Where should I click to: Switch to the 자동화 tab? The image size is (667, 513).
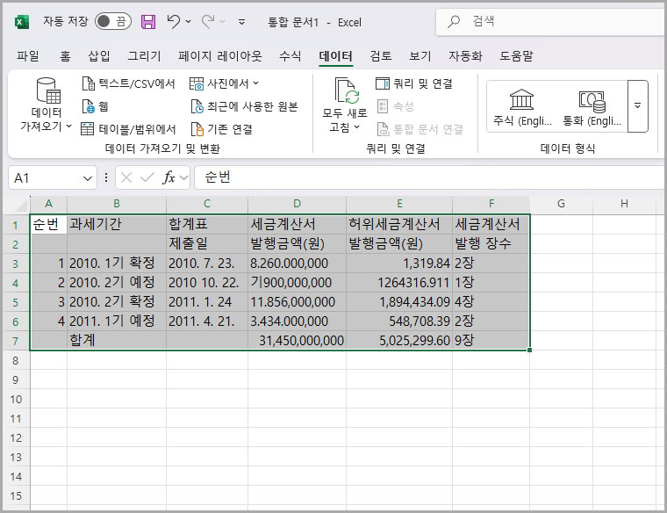465,55
